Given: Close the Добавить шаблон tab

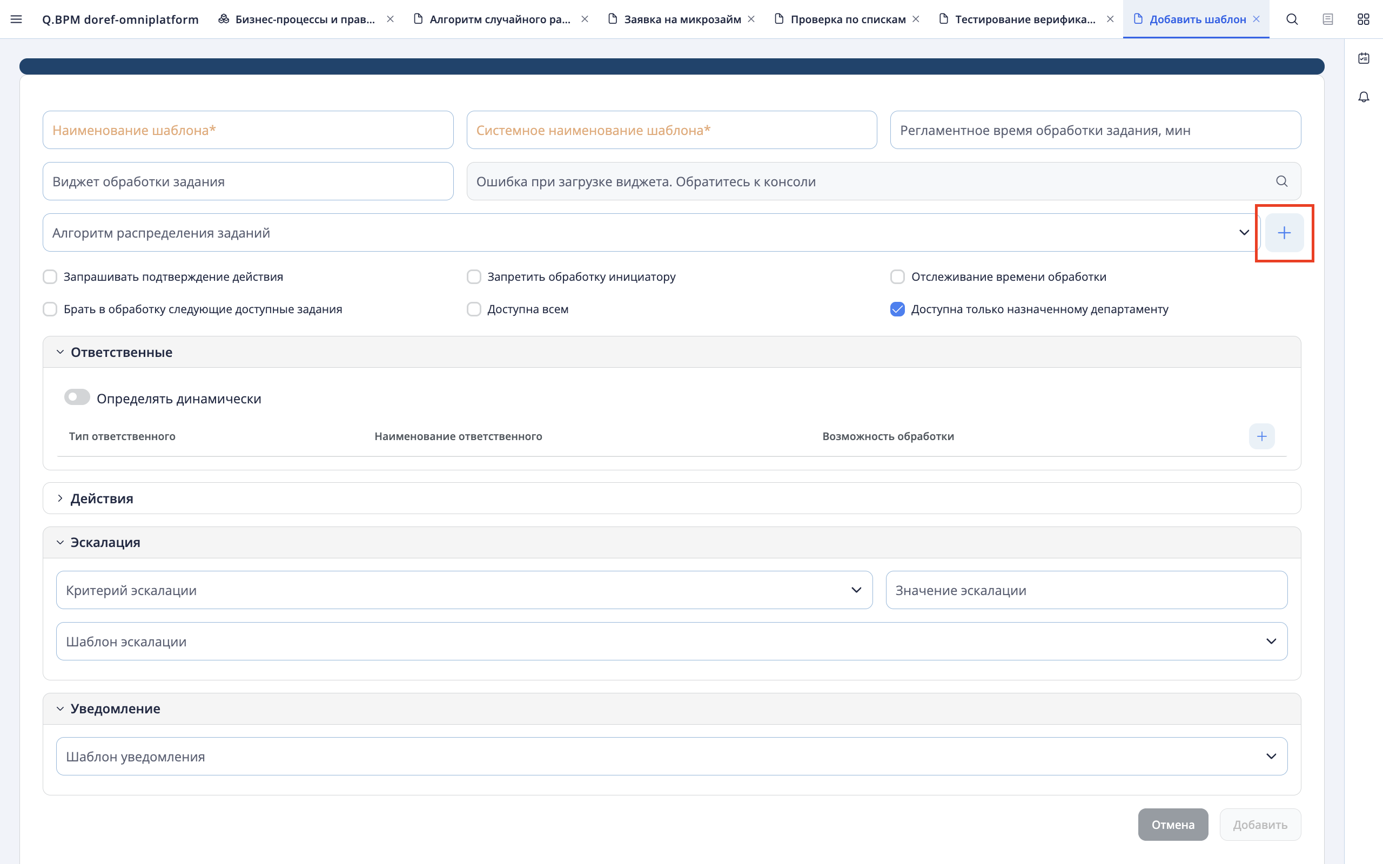Looking at the screenshot, I should [1256, 19].
